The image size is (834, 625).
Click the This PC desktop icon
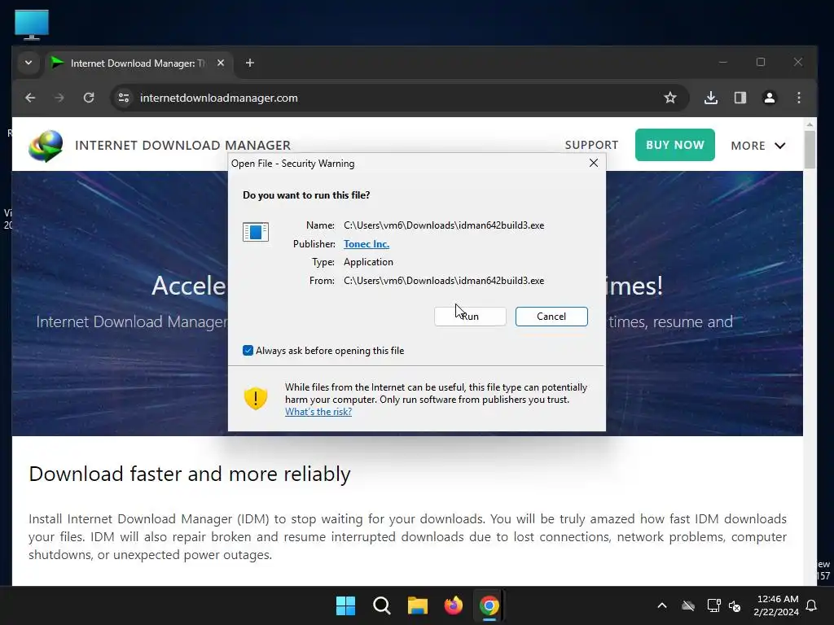(x=32, y=24)
